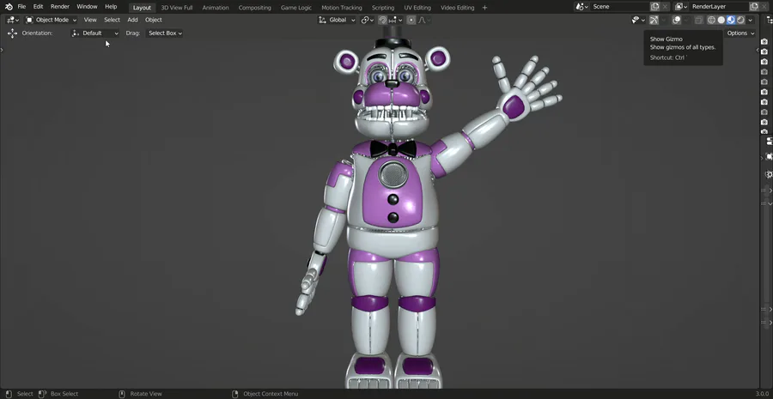This screenshot has height=399, width=773.
Task: Switch to the Layout workspace tab
Action: click(142, 8)
